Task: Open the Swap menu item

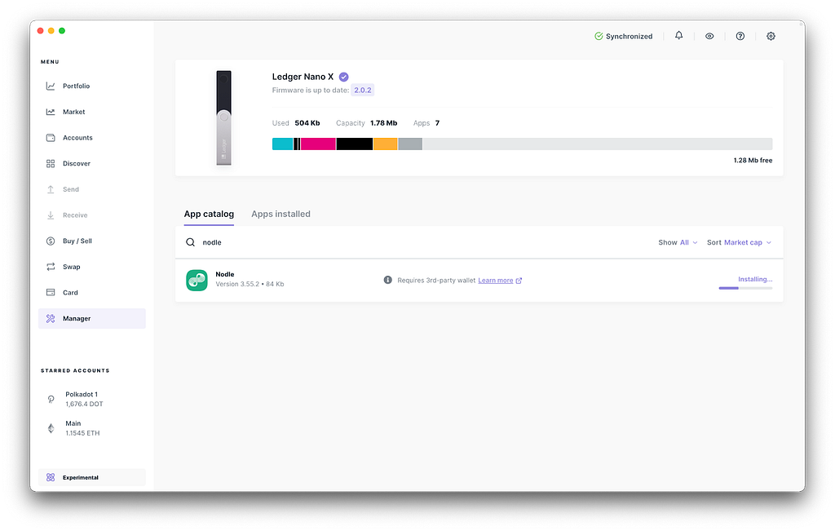Action: 91,267
